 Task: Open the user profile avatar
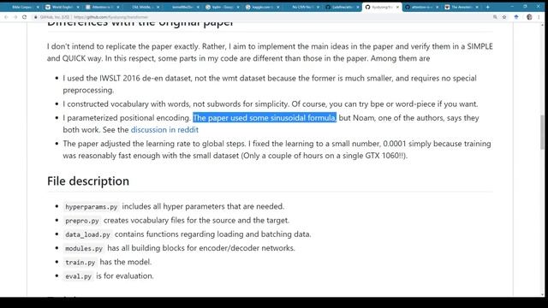[529, 17]
